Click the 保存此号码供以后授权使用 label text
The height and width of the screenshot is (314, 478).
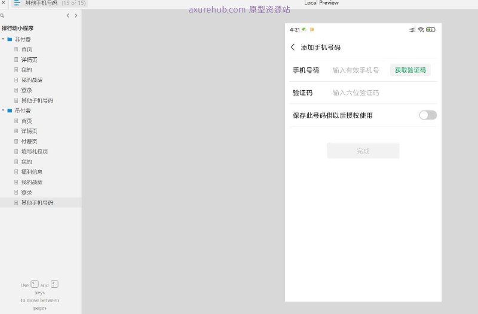tap(333, 115)
